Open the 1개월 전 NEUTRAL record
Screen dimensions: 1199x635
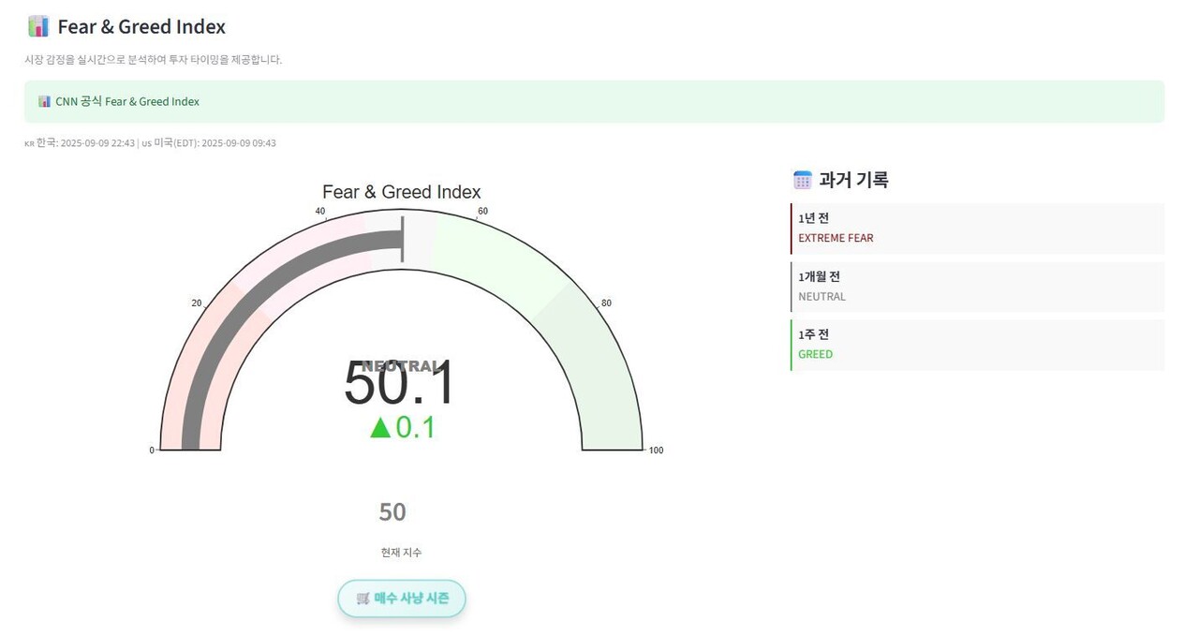977,287
